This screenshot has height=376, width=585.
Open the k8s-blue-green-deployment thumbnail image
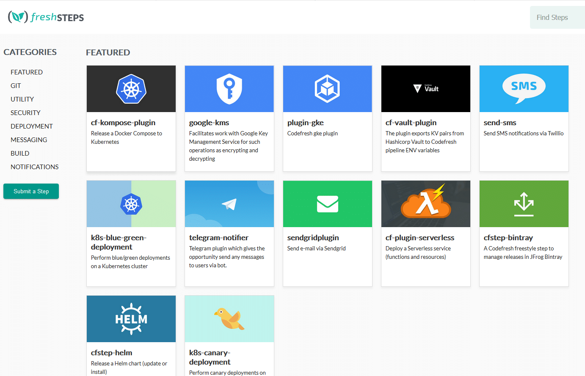click(x=131, y=204)
